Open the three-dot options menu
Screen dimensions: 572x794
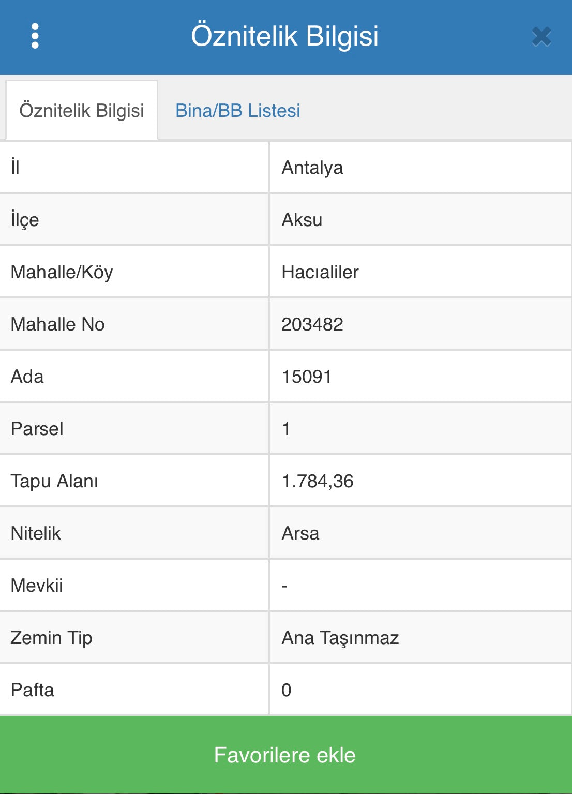[35, 36]
